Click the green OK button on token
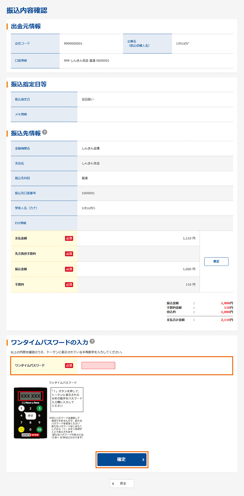The width and height of the screenshot is (244, 496). (x=39, y=429)
